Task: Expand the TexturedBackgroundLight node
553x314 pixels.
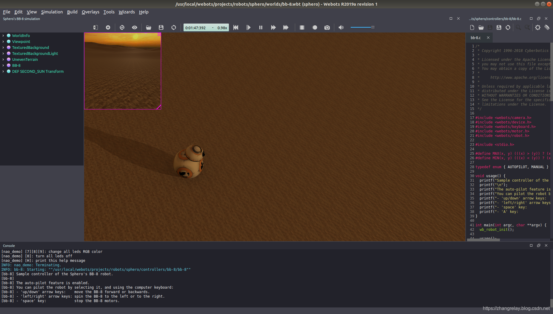Action: click(x=3, y=53)
